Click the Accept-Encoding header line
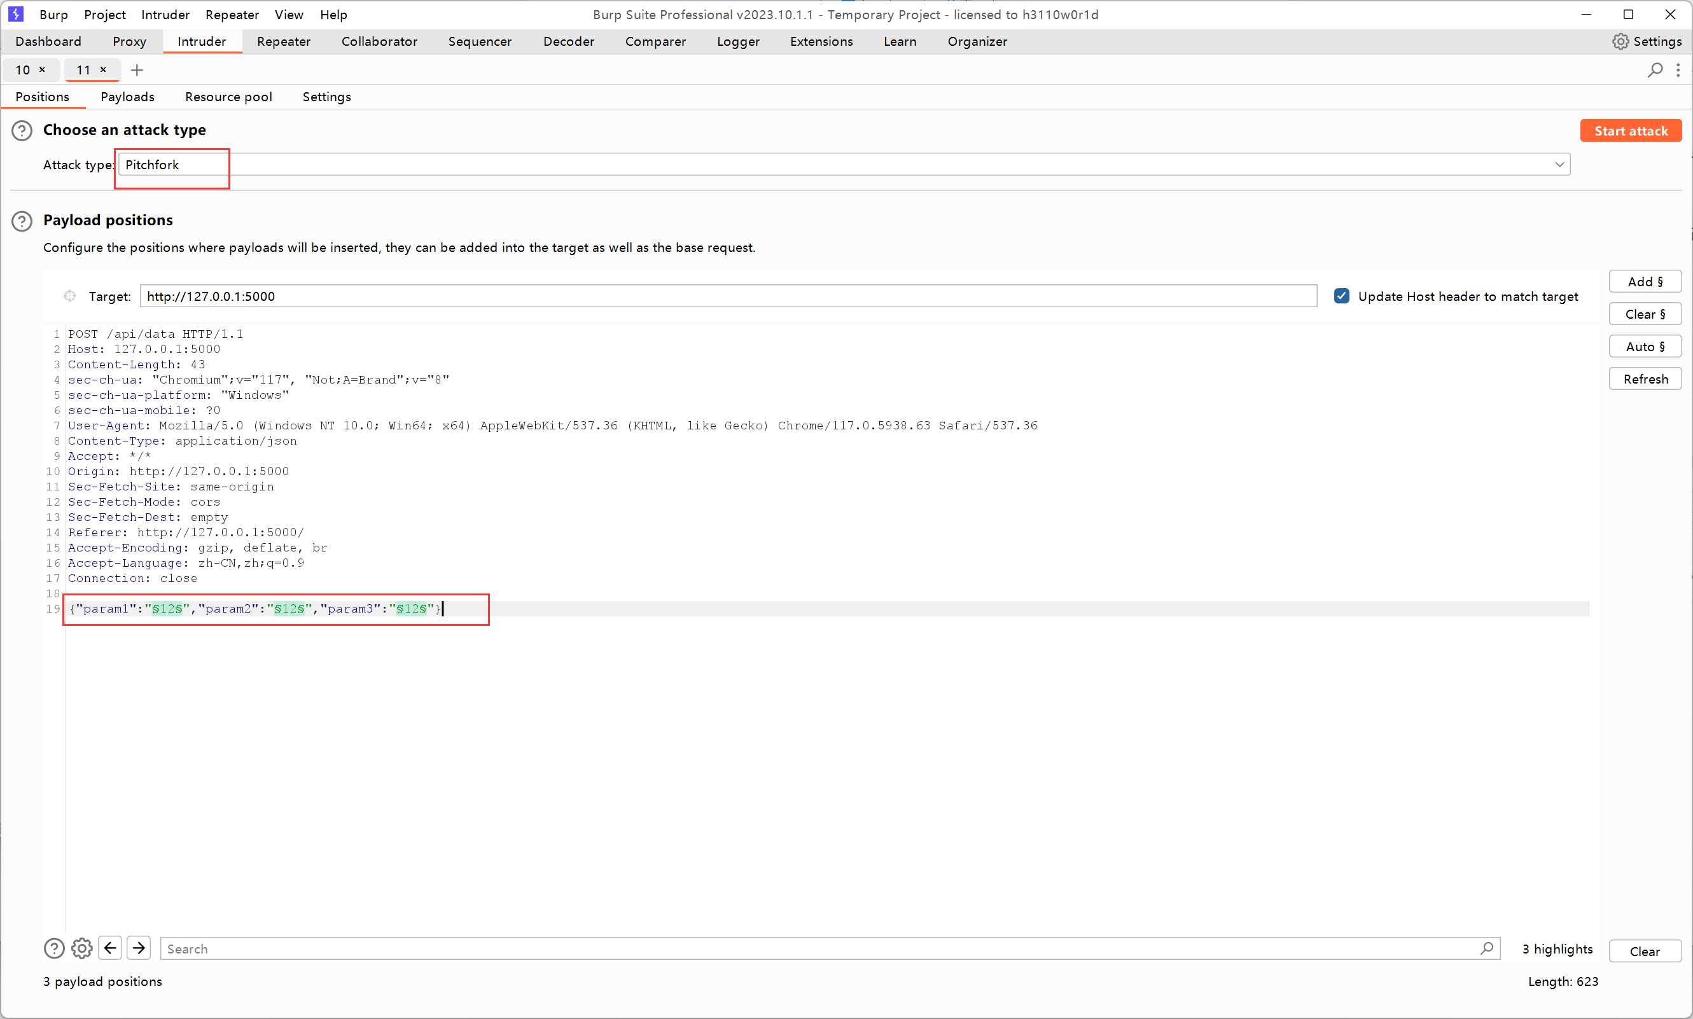The height and width of the screenshot is (1019, 1693). point(198,548)
